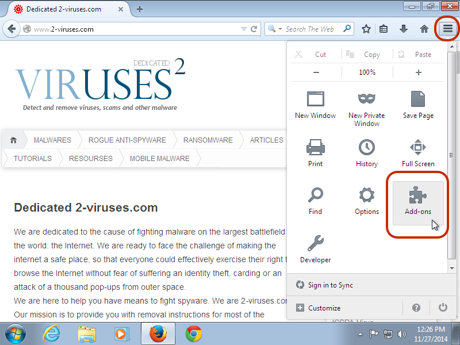
Task: Choose Save Page in menu panel
Action: pos(418,105)
